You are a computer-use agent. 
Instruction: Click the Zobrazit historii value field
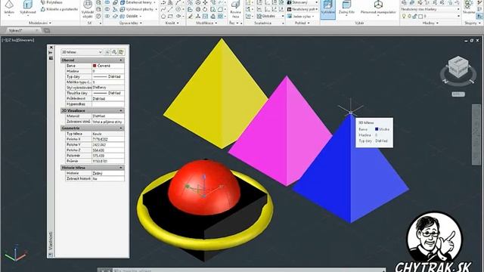[108, 178]
